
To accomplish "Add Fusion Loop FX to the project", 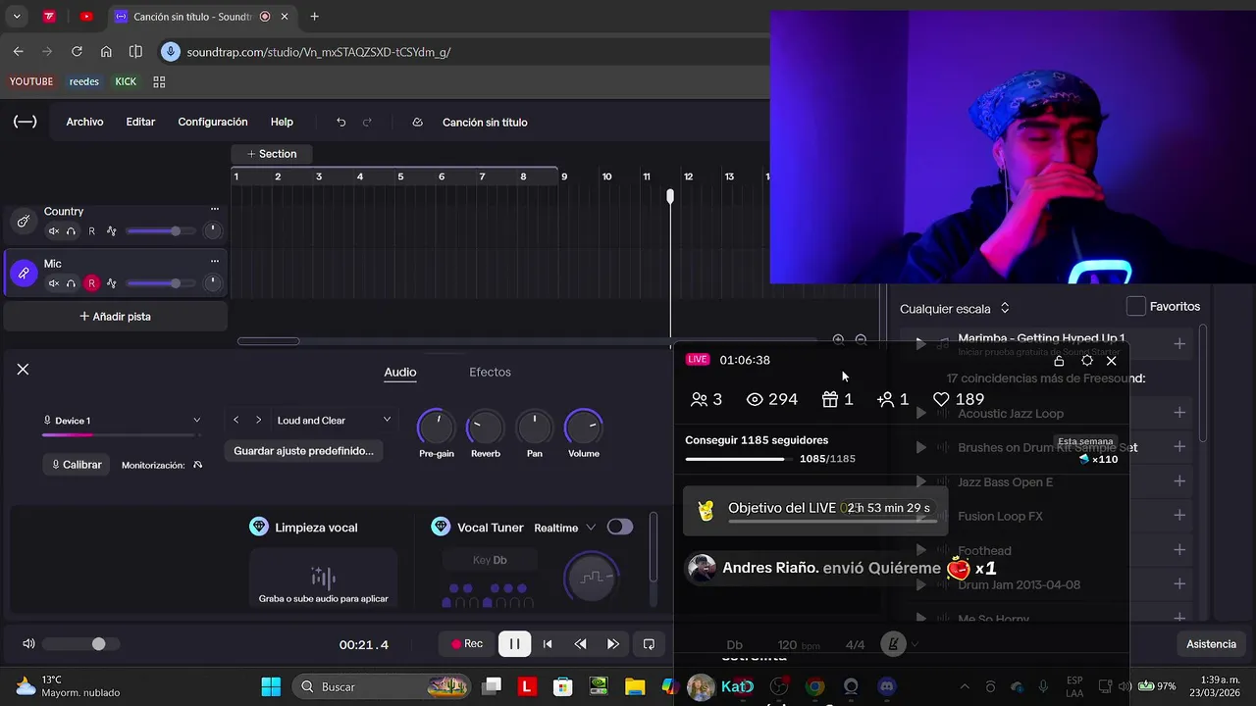I will point(1179,516).
